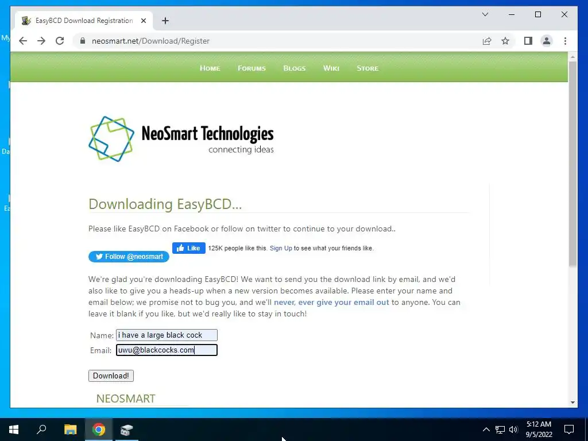
Task: Open the taskbar clock and date
Action: coord(539,430)
